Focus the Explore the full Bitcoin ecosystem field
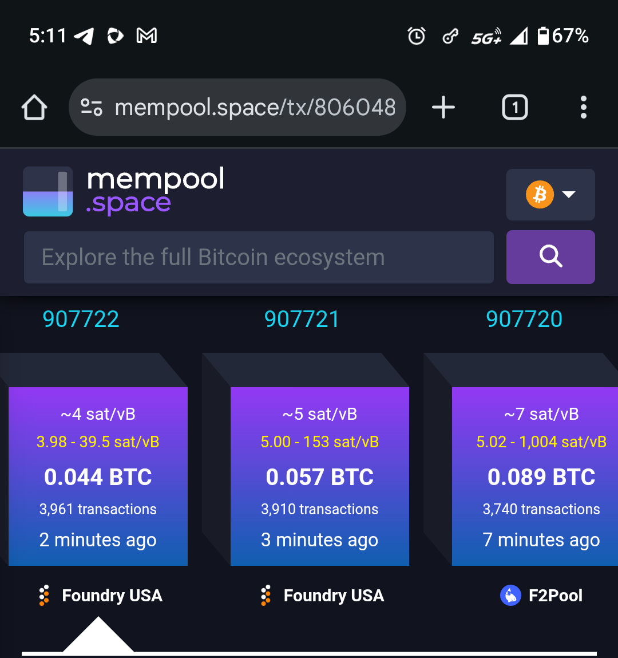Screen dimensions: 618x658 pos(259,257)
